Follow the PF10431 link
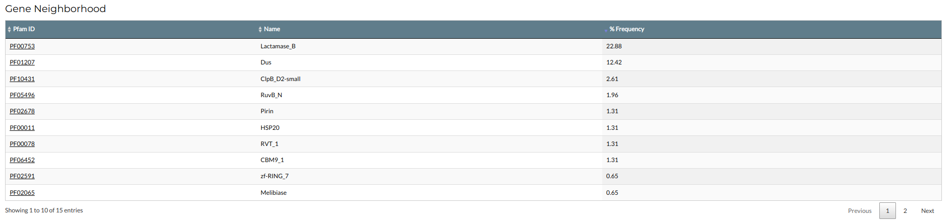This screenshot has height=224, width=951. tap(22, 79)
